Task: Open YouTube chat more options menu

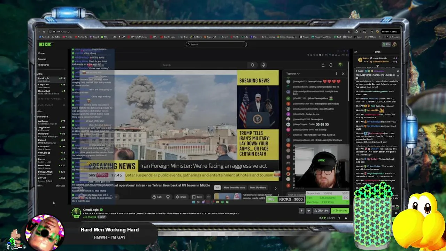Action: [x=337, y=74]
